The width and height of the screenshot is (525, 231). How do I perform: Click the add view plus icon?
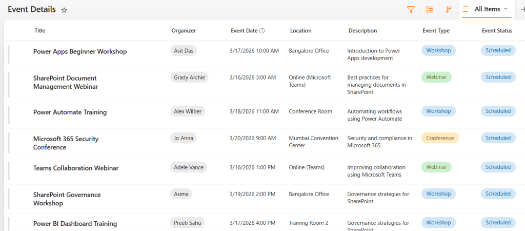[522, 9]
